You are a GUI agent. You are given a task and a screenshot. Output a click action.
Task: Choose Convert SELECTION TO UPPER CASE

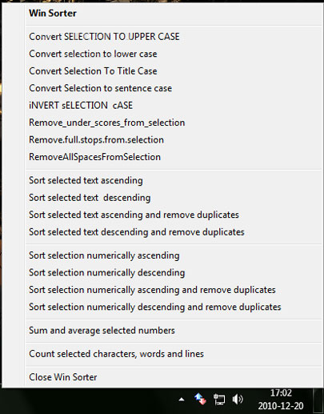coord(174,37)
